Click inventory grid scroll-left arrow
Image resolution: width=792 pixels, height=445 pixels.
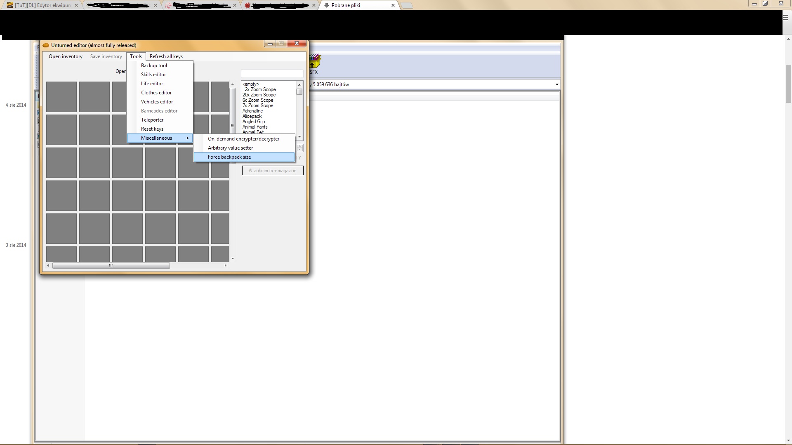48,266
